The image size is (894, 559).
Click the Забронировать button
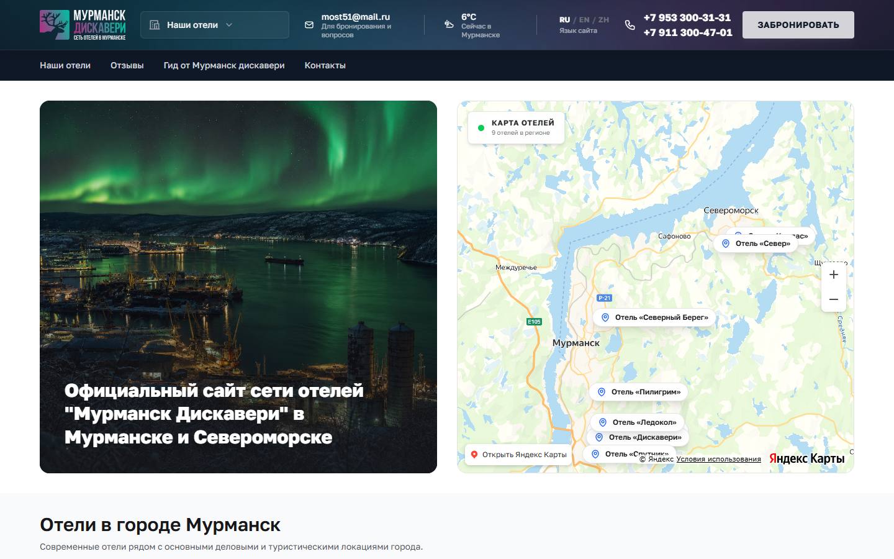point(798,25)
